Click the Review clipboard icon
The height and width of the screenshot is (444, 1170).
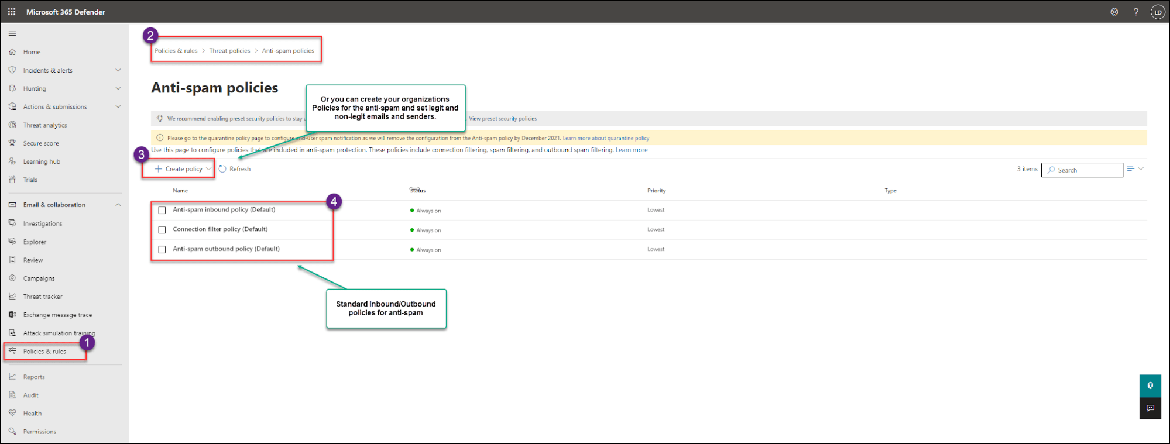12,260
